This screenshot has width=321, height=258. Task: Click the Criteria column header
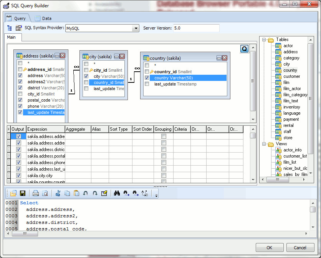click(182, 129)
